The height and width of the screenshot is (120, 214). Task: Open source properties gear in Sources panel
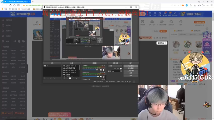70,78
